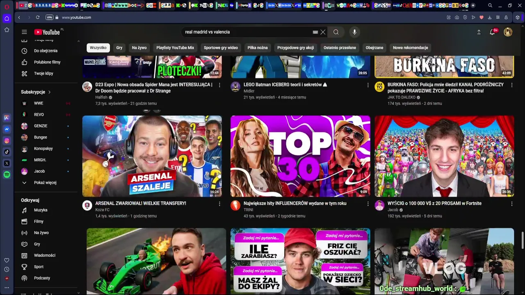This screenshot has width=525, height=295.
Task: Open the Koza FC channel avatar
Action: pos(87,205)
